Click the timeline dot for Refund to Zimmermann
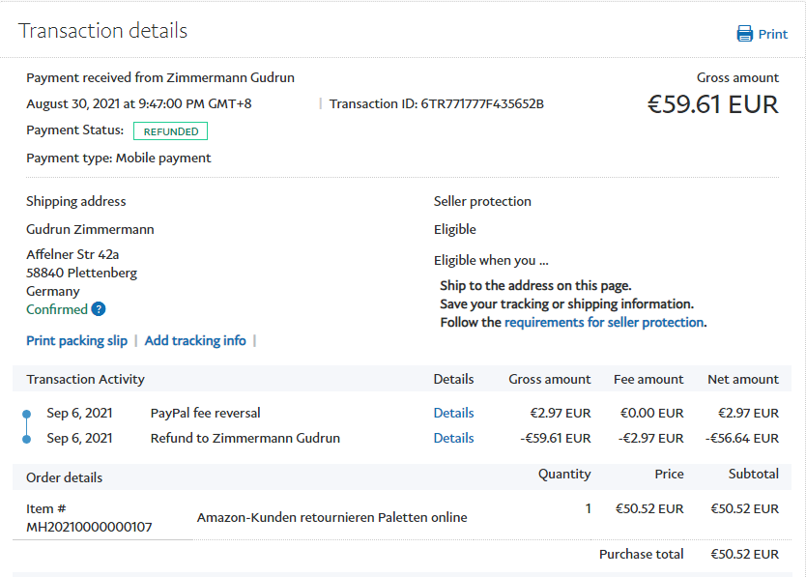This screenshot has height=577, width=806. pos(27,439)
